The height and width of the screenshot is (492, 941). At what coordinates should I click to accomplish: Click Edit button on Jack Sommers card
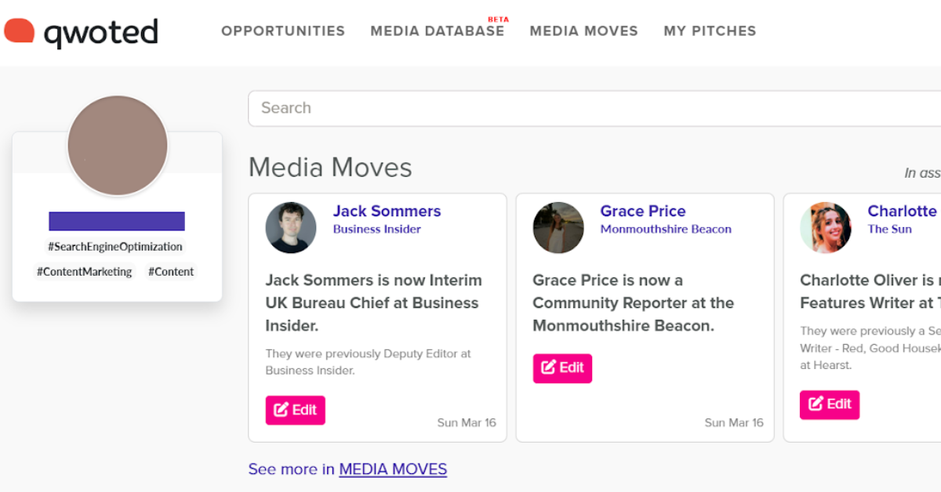tap(295, 410)
